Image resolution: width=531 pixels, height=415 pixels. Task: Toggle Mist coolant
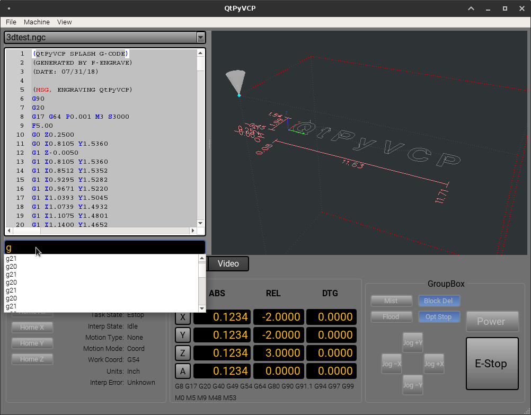coord(391,301)
